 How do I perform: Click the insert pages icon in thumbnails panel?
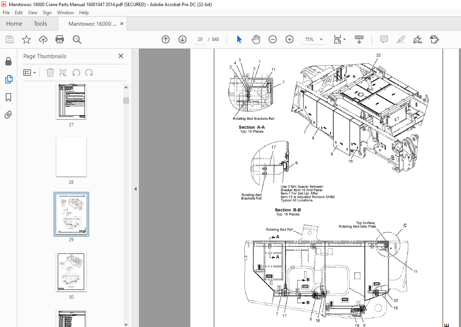[63, 72]
